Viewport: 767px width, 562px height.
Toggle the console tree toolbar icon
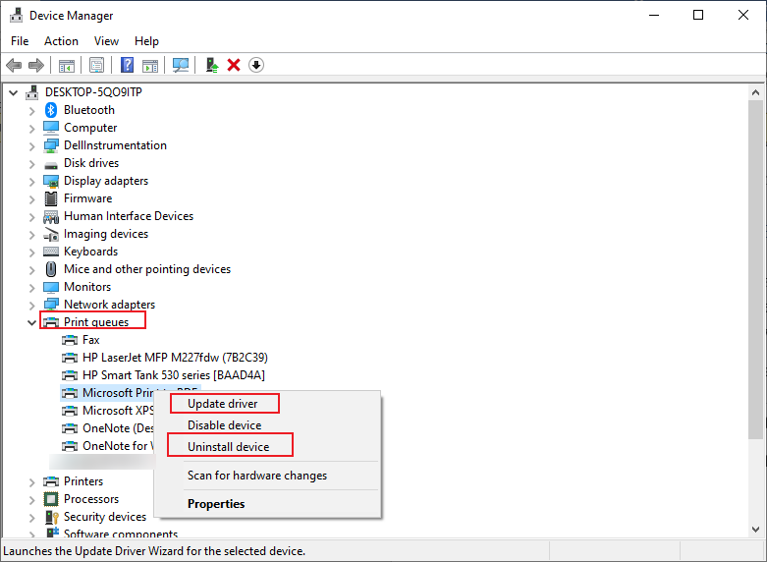(x=67, y=65)
